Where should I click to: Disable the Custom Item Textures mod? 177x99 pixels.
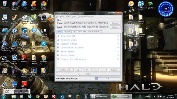[58, 59]
